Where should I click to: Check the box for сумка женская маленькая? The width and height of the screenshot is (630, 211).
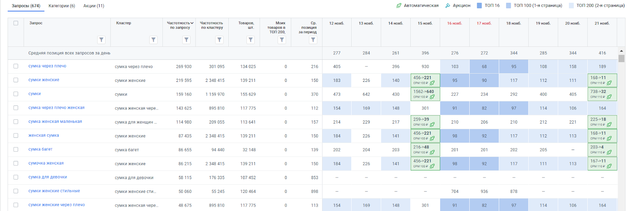coord(16,122)
